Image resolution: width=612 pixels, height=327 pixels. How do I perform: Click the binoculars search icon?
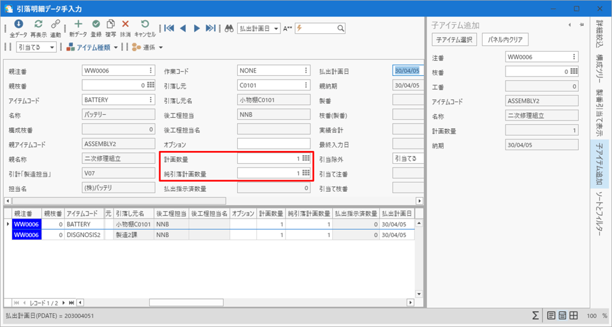point(229,28)
